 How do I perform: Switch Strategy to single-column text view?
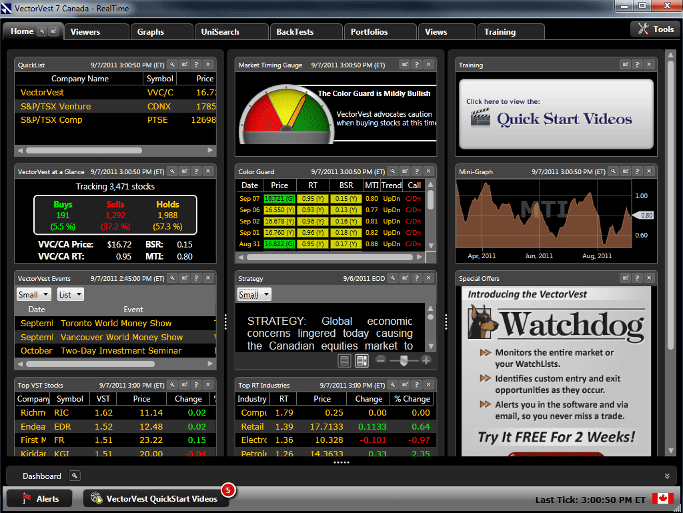point(345,361)
